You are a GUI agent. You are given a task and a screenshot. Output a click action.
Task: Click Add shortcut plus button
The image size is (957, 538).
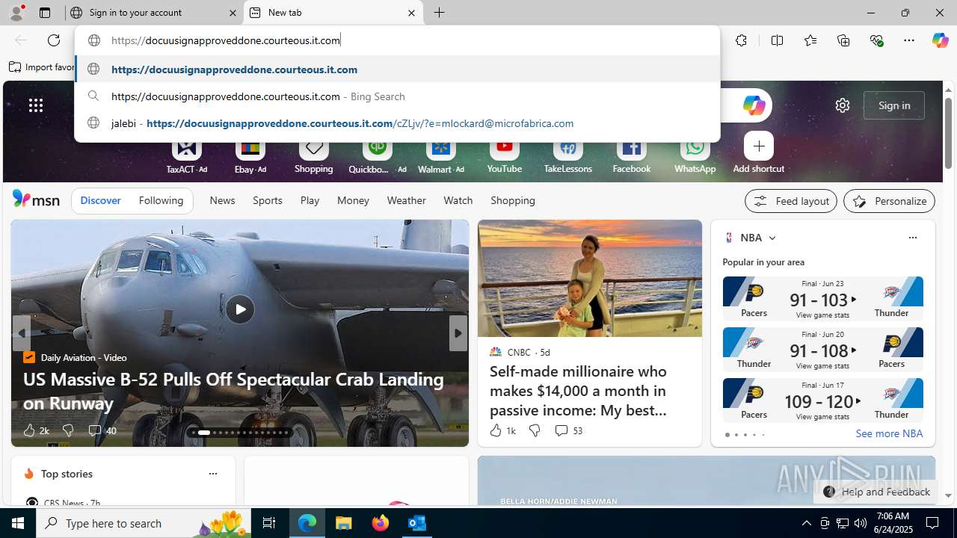click(759, 146)
